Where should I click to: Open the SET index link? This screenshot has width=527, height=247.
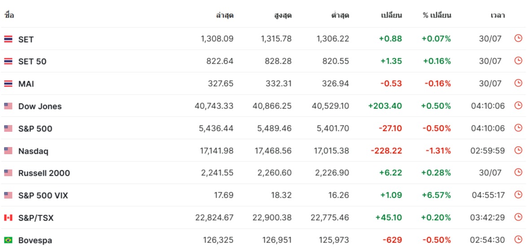coord(26,39)
